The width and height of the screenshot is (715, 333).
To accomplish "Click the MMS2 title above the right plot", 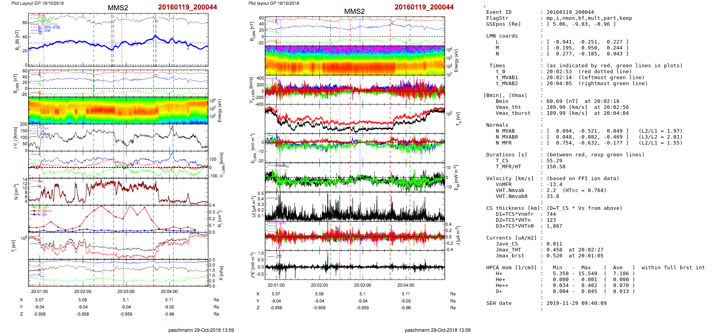I will (354, 11).
